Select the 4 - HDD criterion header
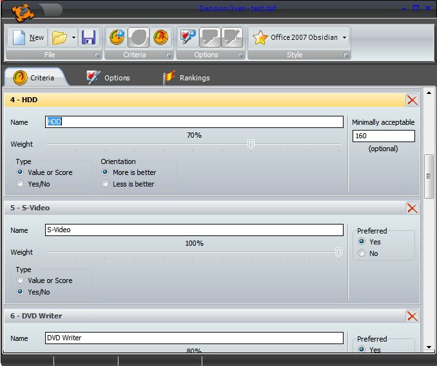The image size is (437, 366). pyautogui.click(x=205, y=100)
